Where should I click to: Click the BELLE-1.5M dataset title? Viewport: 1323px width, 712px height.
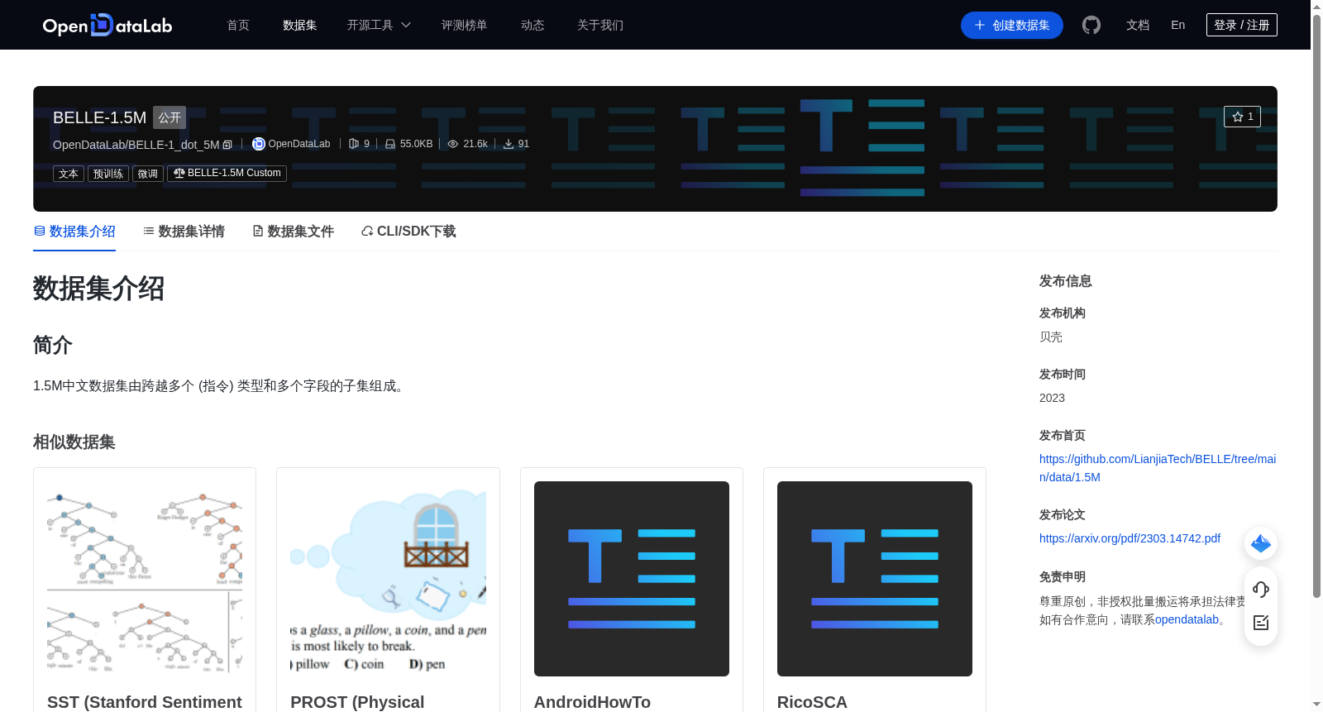click(x=99, y=117)
